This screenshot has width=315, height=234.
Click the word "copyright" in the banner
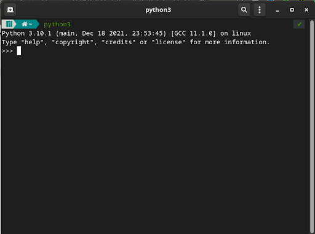coord(73,42)
